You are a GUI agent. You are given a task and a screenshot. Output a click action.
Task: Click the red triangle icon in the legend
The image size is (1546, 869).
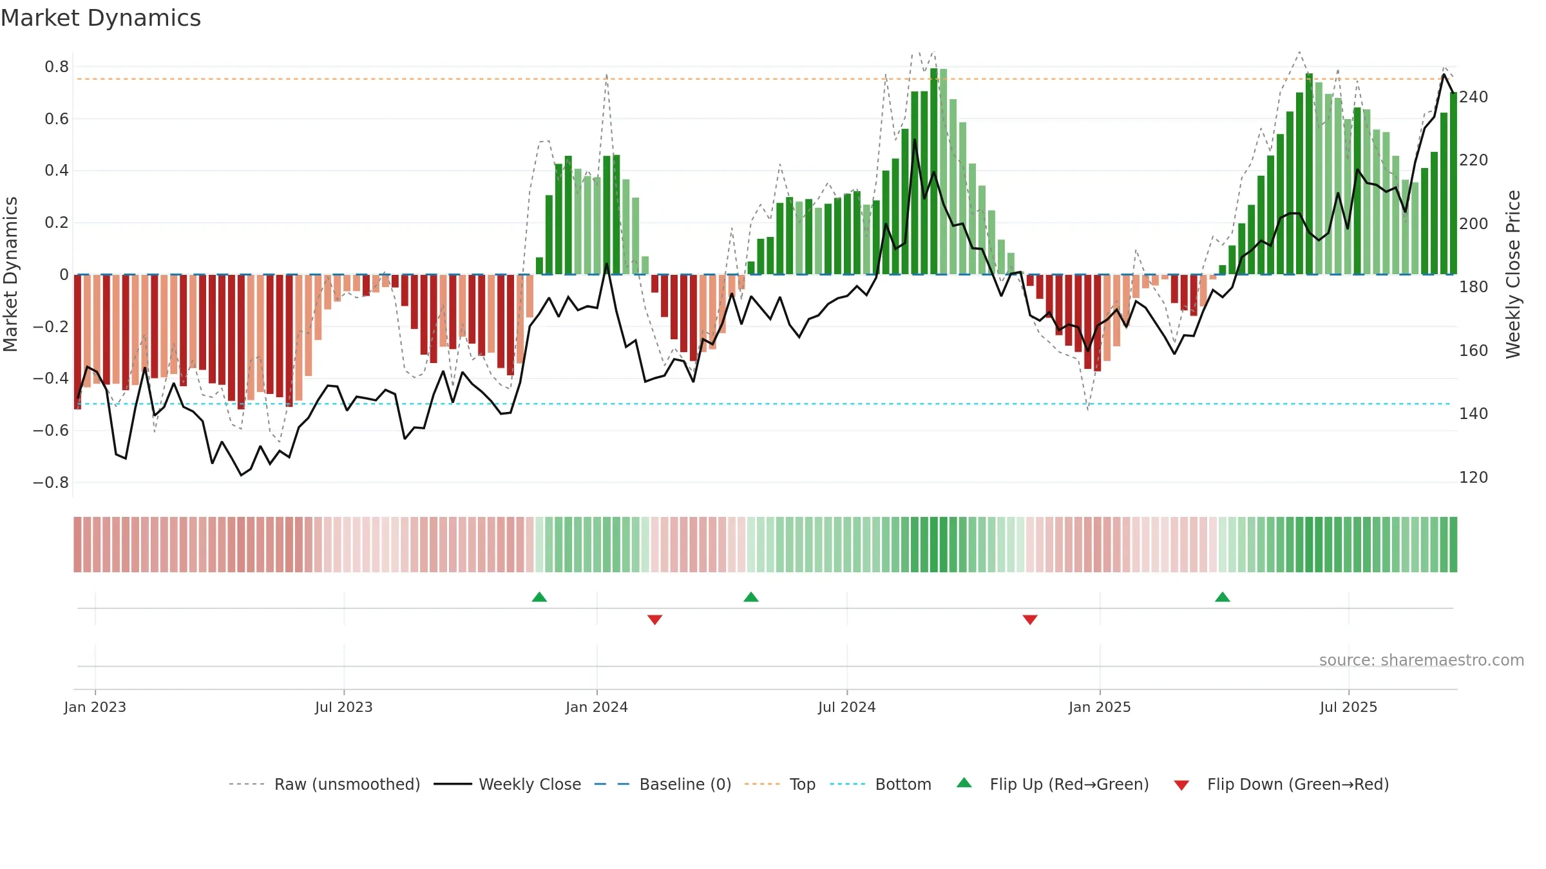coord(1181,785)
